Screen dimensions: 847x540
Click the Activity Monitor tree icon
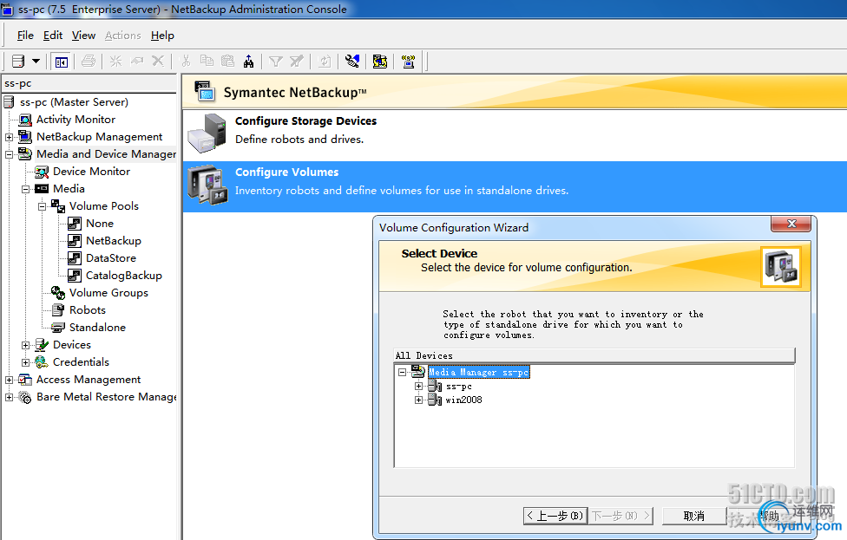tap(25, 120)
